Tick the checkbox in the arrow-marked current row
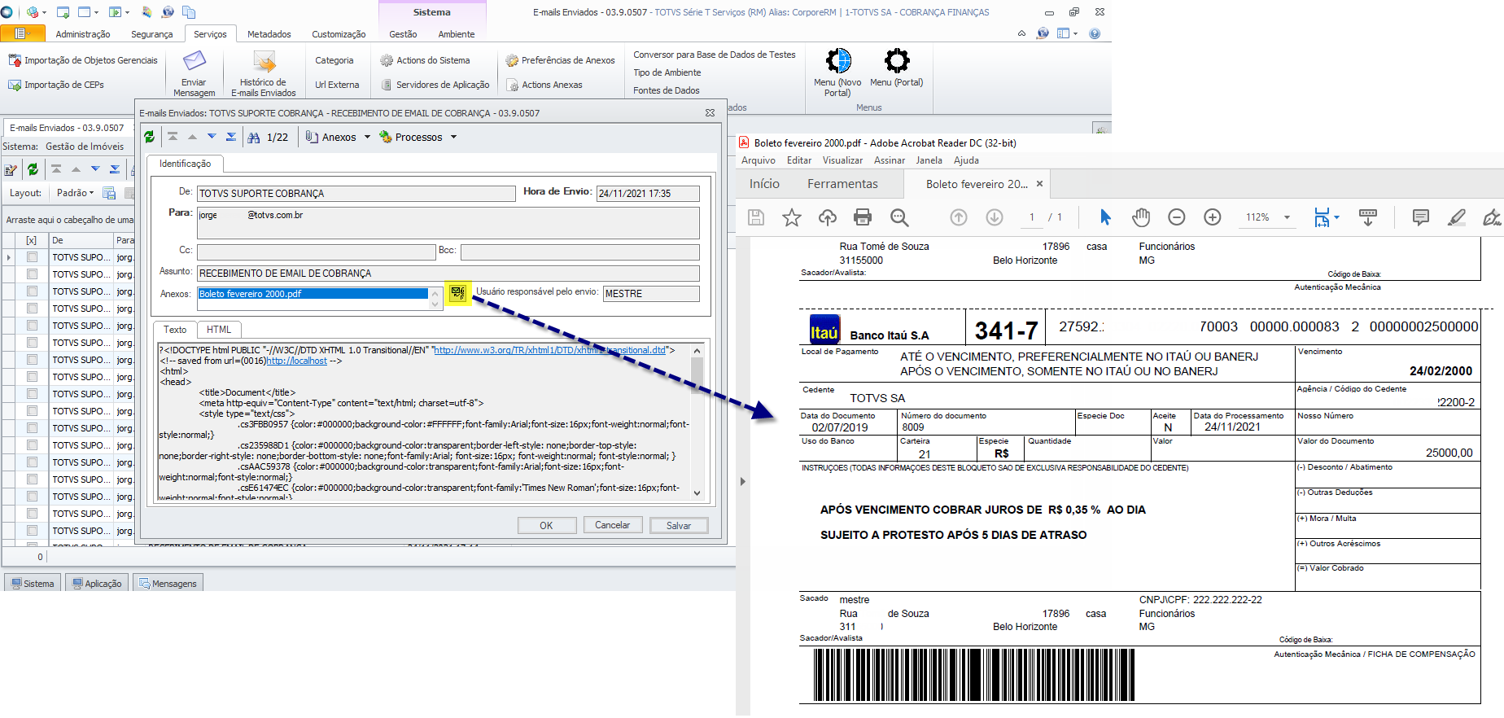The width and height of the screenshot is (1504, 718). [x=32, y=257]
